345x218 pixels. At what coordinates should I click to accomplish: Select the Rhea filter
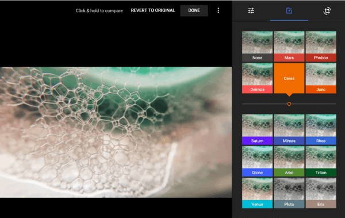click(321, 129)
